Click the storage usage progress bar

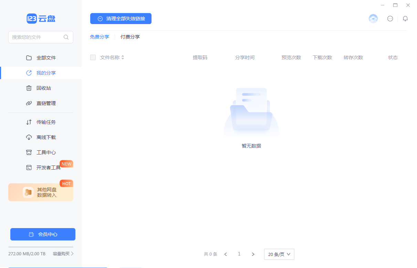pyautogui.click(x=41, y=247)
